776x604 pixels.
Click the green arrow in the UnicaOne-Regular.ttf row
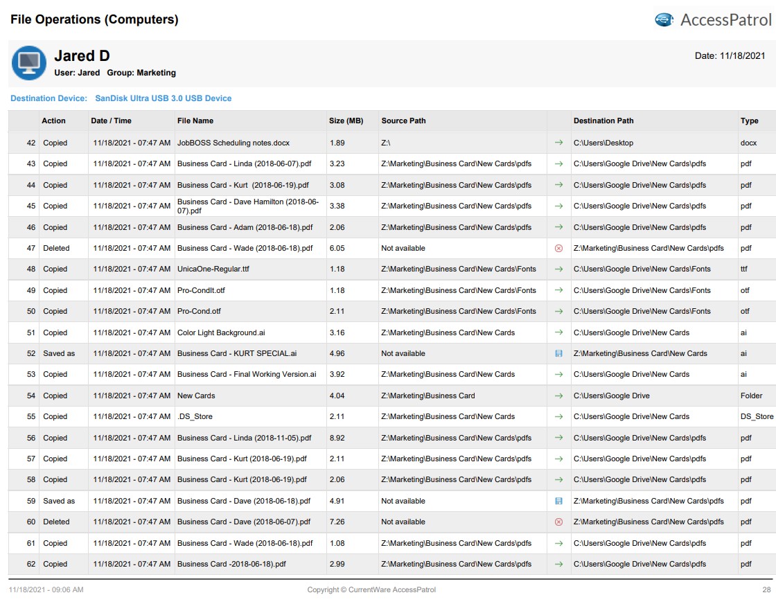(558, 269)
